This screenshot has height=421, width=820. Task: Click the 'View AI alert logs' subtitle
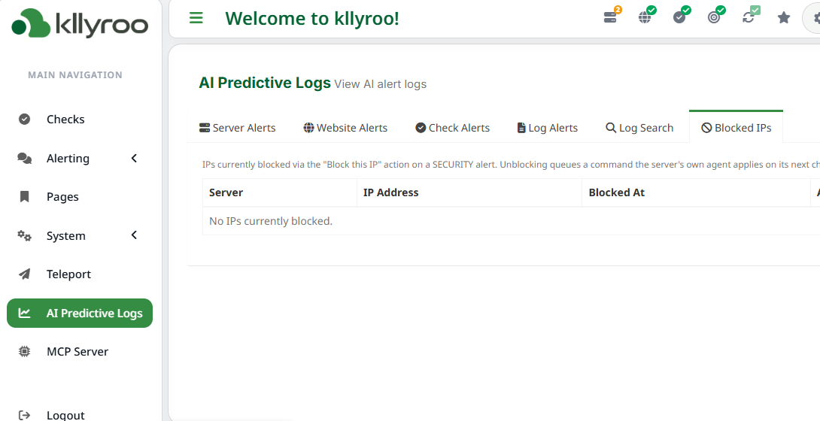click(381, 84)
